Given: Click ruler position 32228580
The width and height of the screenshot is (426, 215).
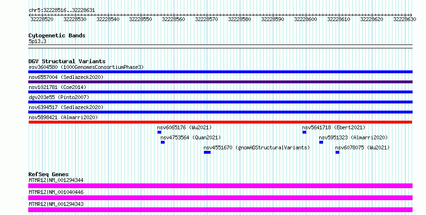Looking at the screenshot, I should click(239, 19).
